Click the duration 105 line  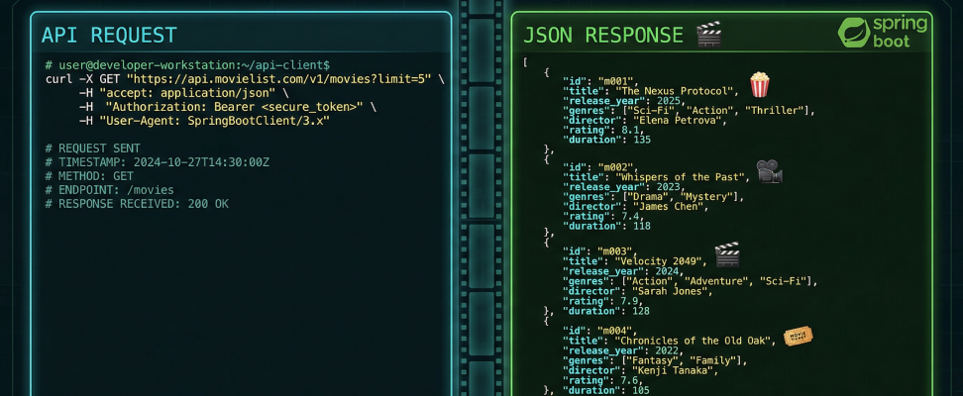tap(606, 390)
